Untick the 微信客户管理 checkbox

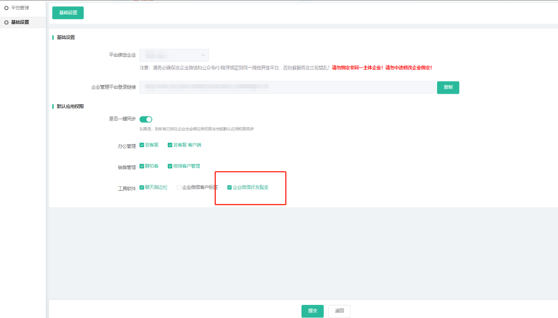170,166
